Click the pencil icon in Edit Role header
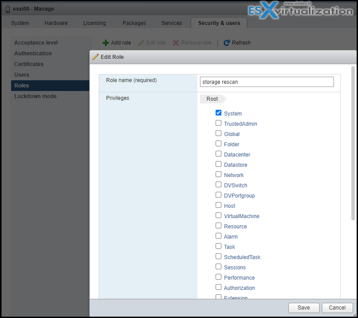The width and height of the screenshot is (358, 318). tap(96, 57)
